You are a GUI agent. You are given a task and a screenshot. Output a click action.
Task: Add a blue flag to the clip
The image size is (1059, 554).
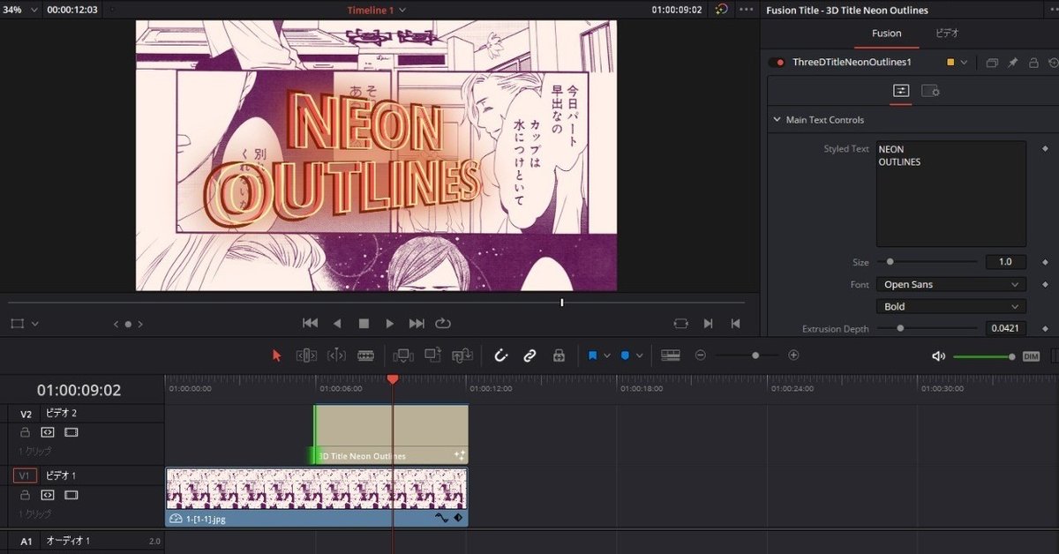pos(593,356)
